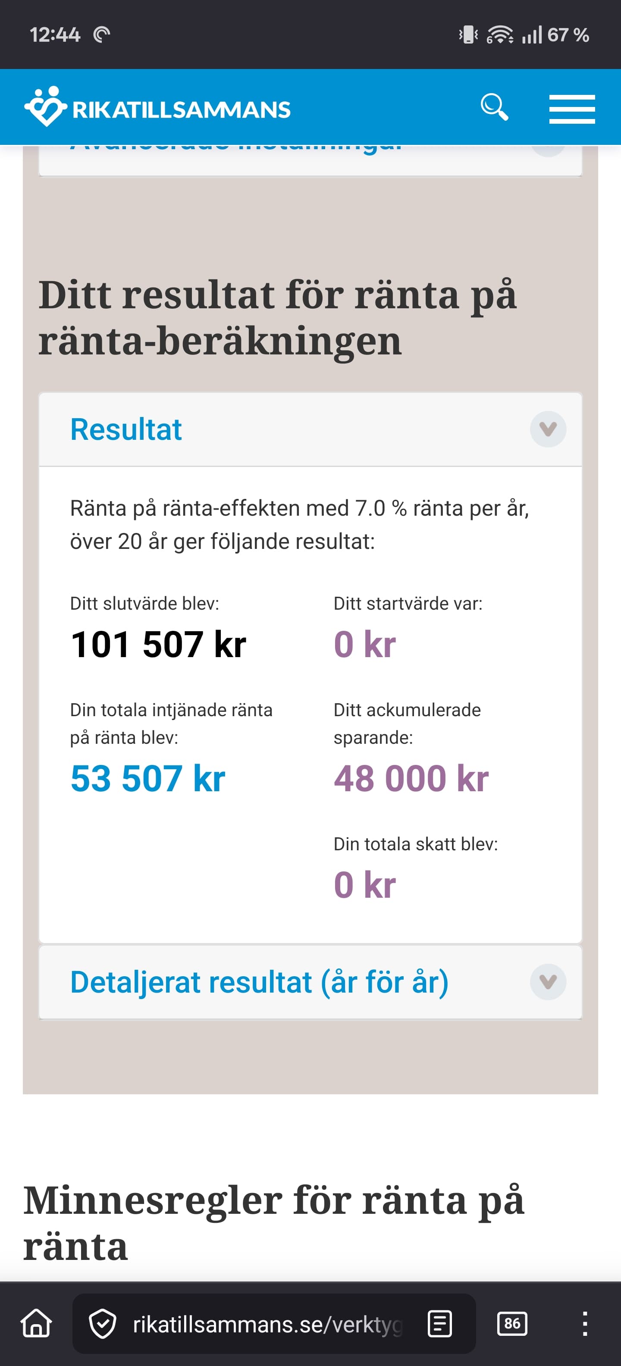Viewport: 621px width, 1366px height.
Task: Tap the battery 67 % indicator
Action: click(x=568, y=35)
